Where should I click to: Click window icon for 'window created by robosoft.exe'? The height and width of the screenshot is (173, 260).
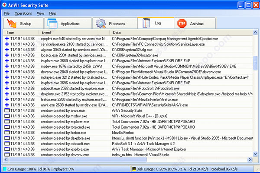pyautogui.click(x=7, y=143)
